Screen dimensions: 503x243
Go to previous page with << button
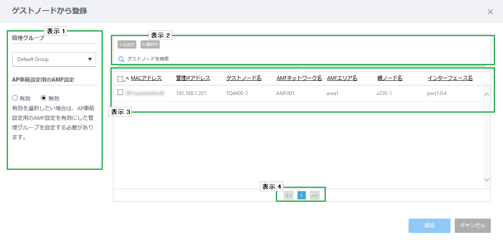click(289, 195)
